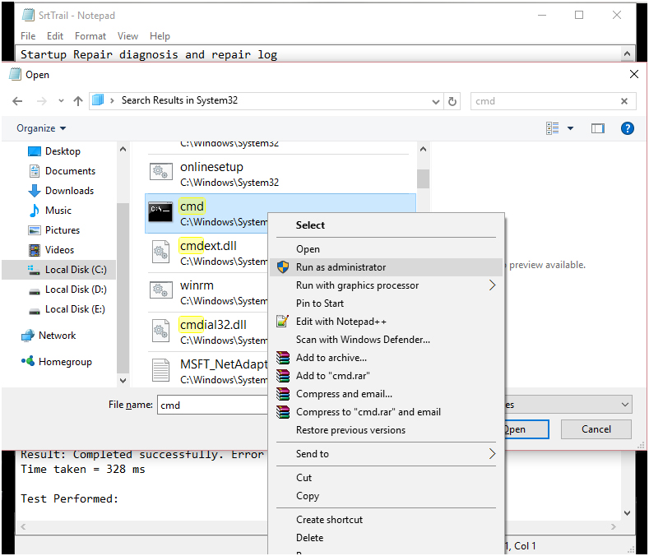This screenshot has height=556, width=649.
Task: Choose Run as administrator
Action: coord(341,267)
